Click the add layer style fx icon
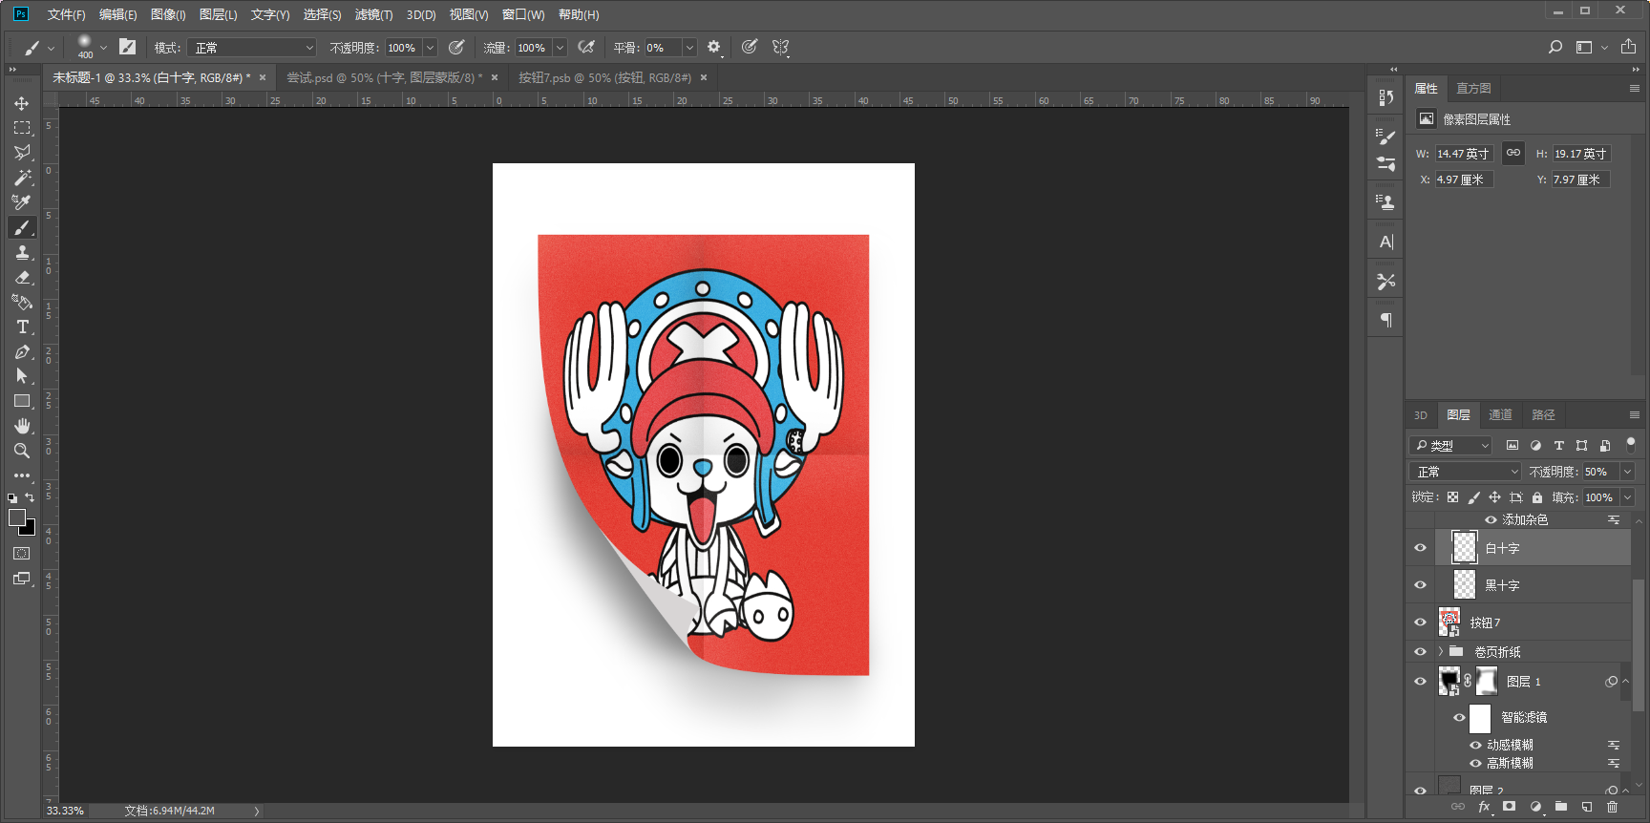The width and height of the screenshot is (1650, 823). pos(1484,807)
